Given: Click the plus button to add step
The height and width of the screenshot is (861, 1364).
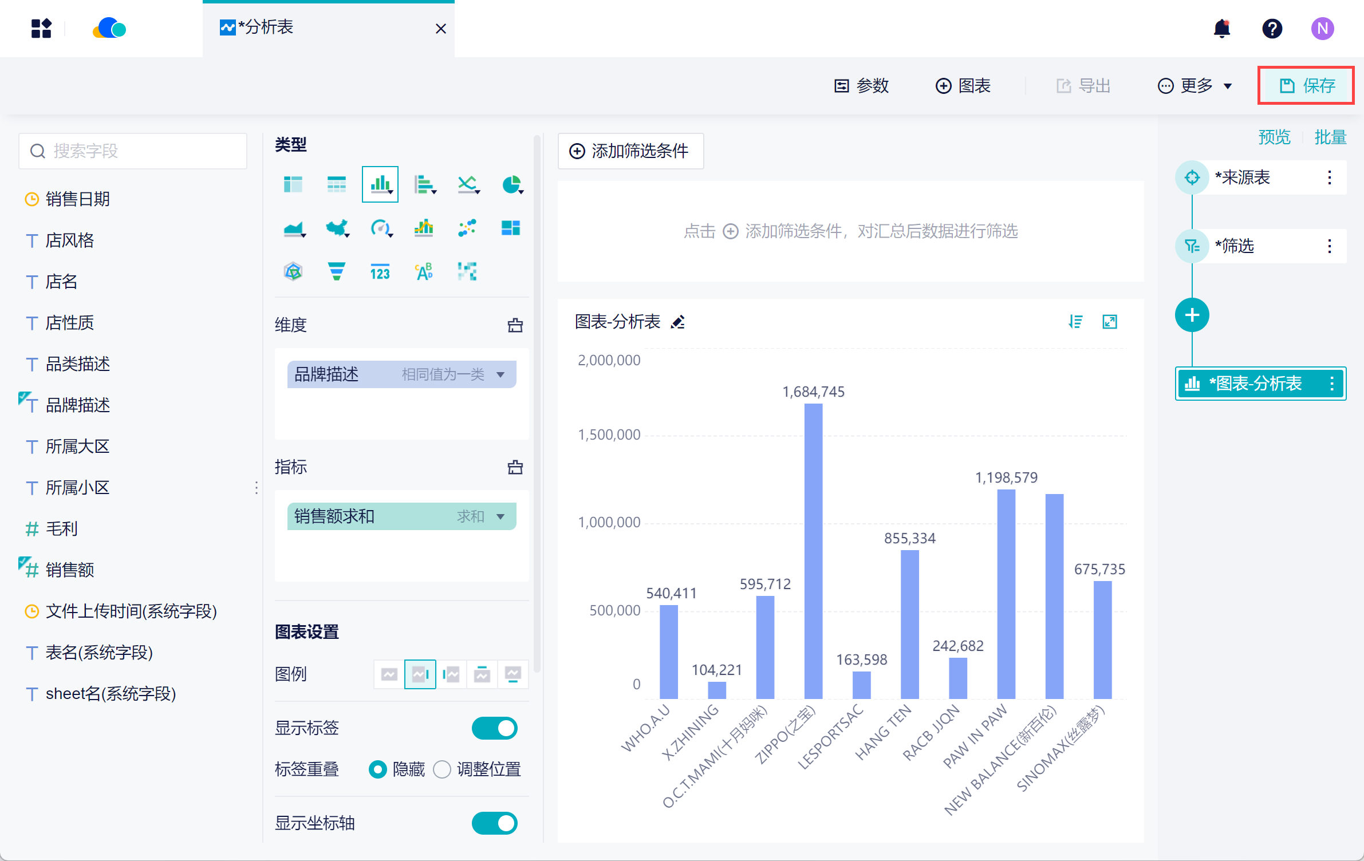Looking at the screenshot, I should (x=1192, y=315).
